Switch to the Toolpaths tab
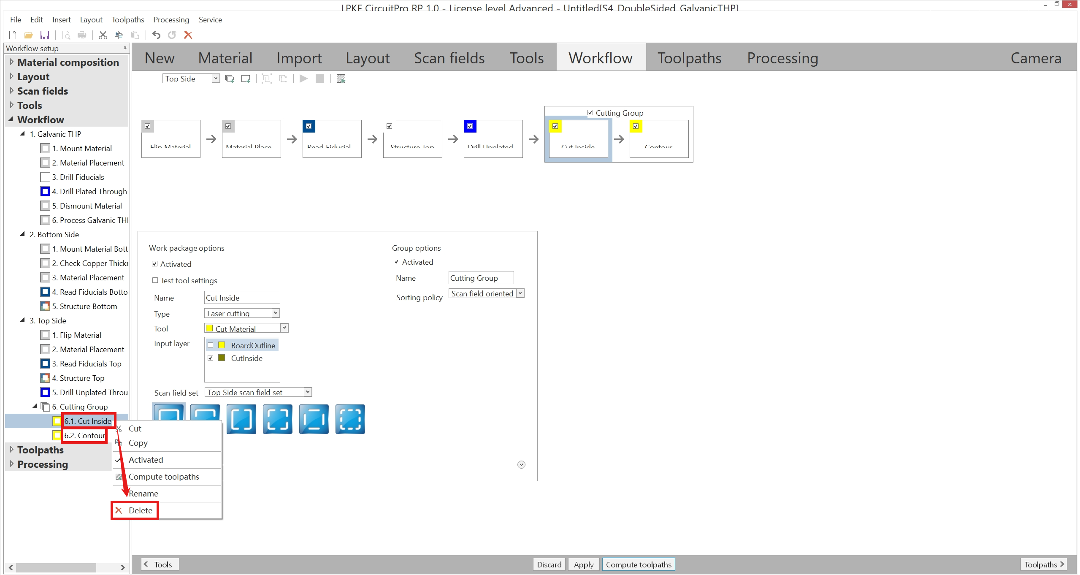The image size is (1080, 575). 689,58
